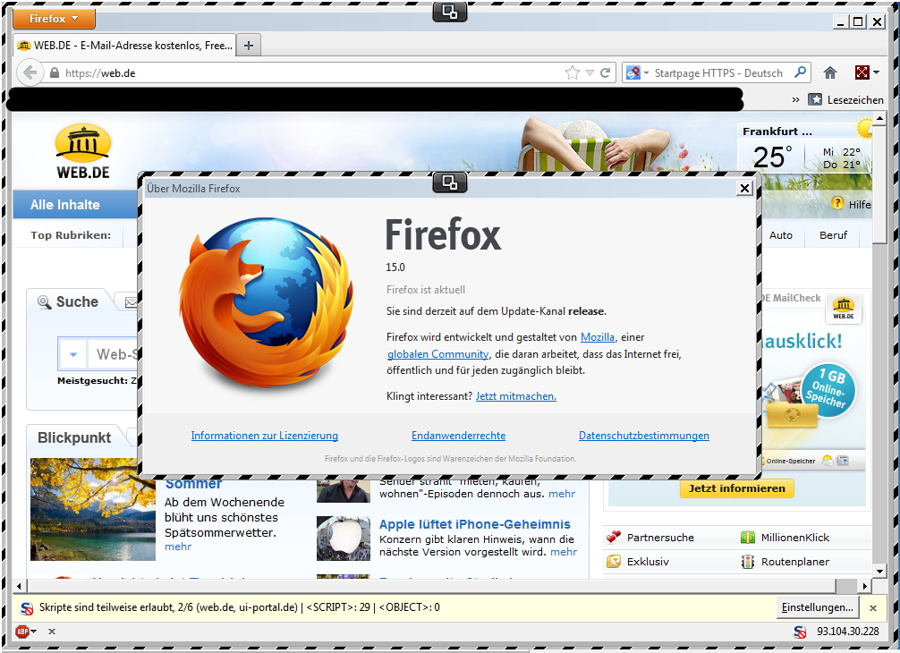The image size is (900, 653).
Task: Open the URL history dropdown arrow
Action: (x=590, y=72)
